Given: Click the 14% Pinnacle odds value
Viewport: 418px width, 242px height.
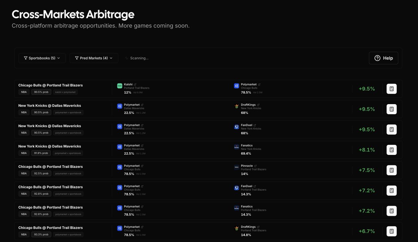Looking at the screenshot, I should pos(245,174).
